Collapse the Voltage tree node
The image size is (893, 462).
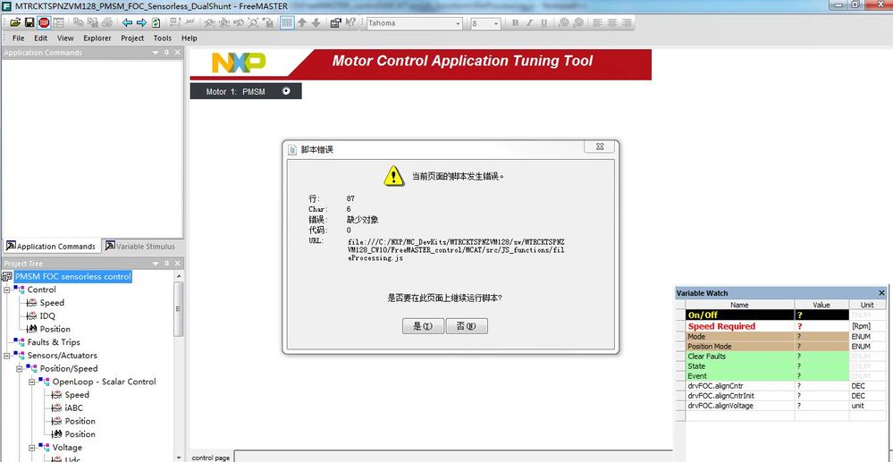[x=32, y=447]
